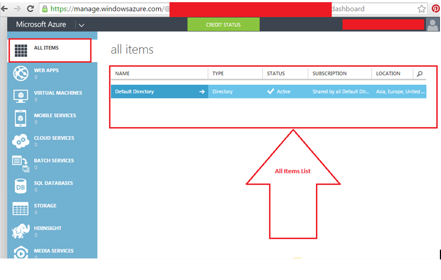Click the CREDIT STATUS button
This screenshot has height=280, width=441.
pos(223,24)
